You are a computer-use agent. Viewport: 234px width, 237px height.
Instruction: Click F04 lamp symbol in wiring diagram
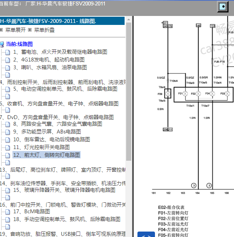click(x=212, y=94)
